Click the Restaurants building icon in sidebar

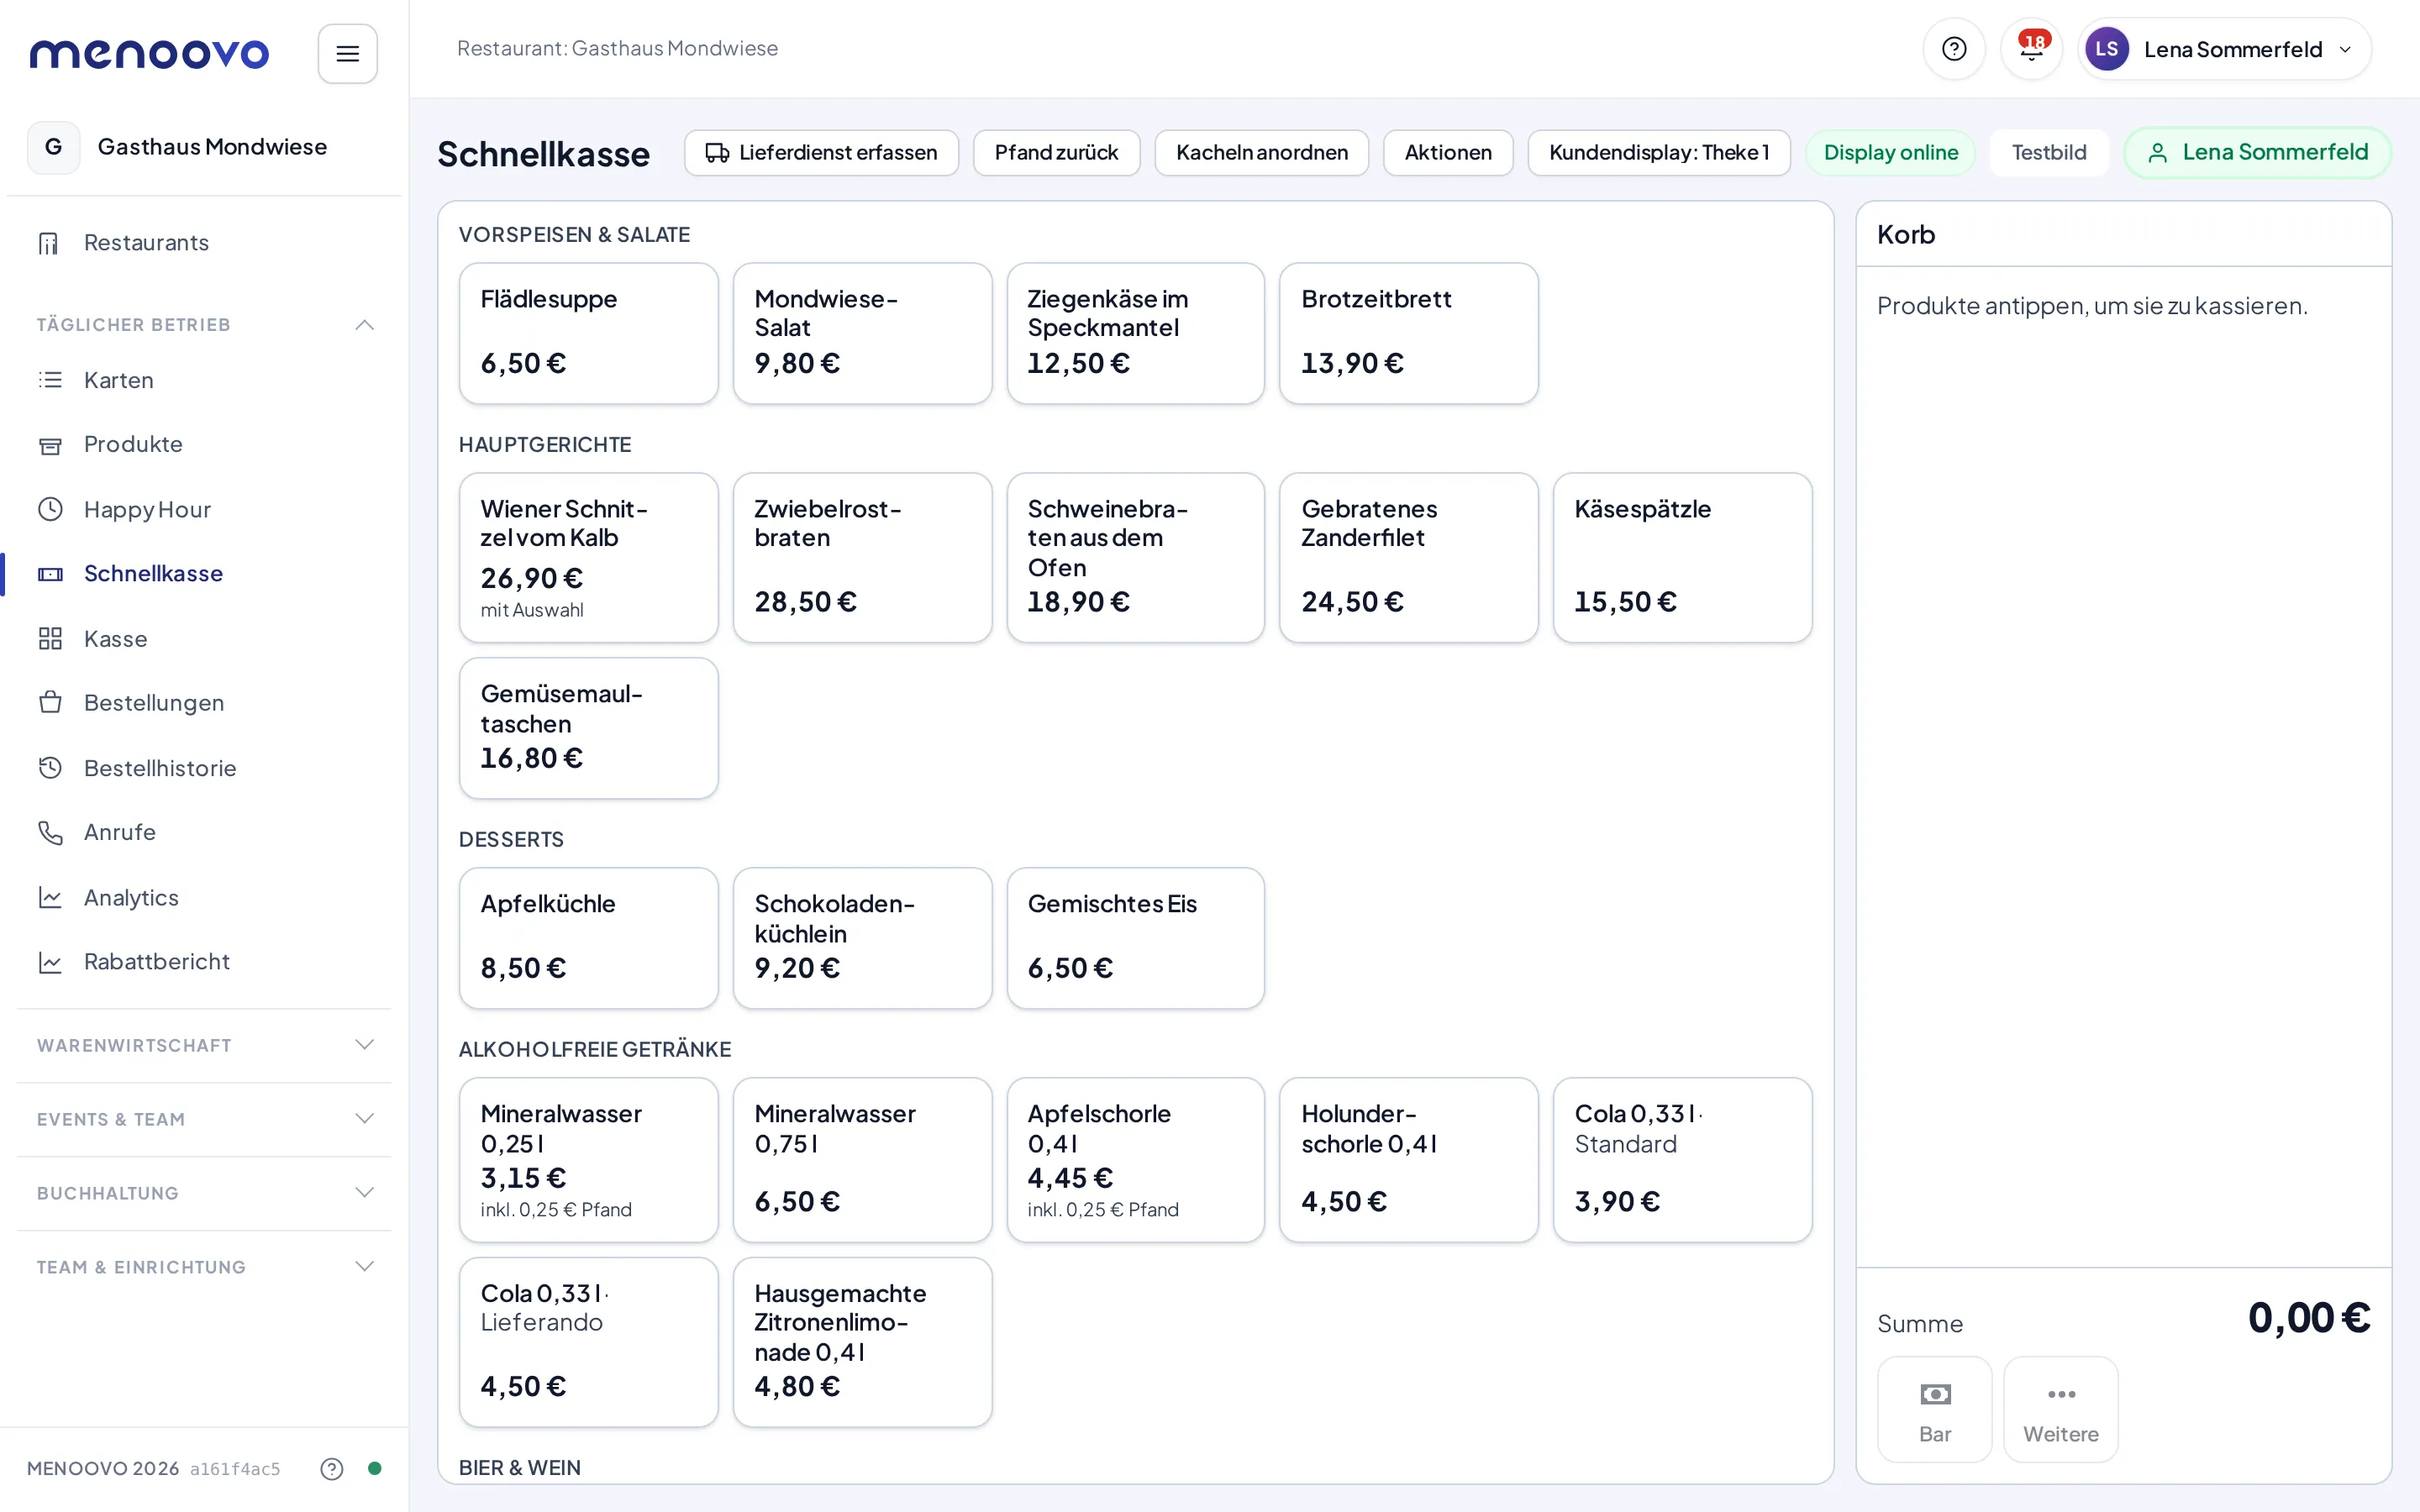click(x=49, y=243)
